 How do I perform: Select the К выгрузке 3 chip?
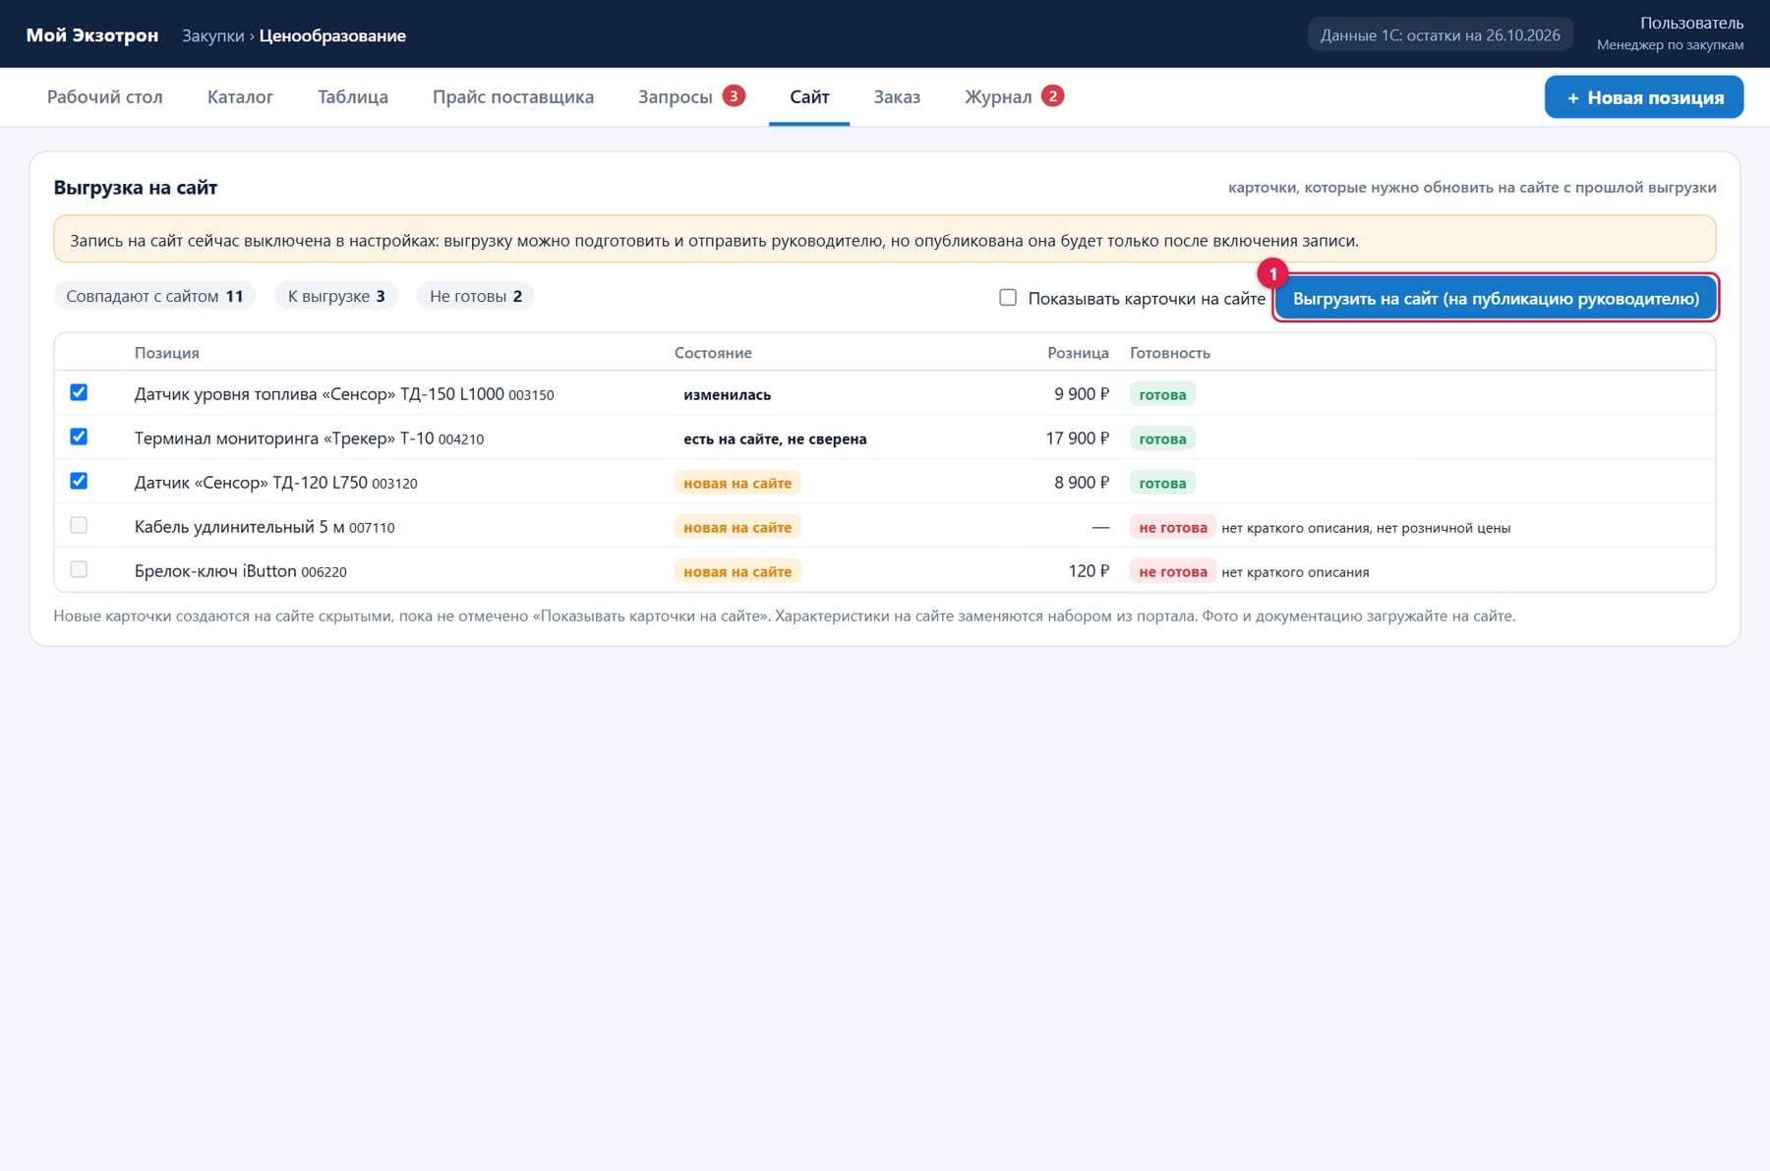336,296
